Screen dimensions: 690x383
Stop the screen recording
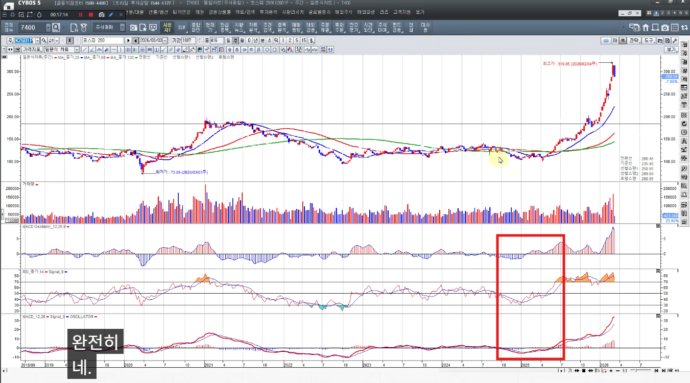(x=91, y=14)
